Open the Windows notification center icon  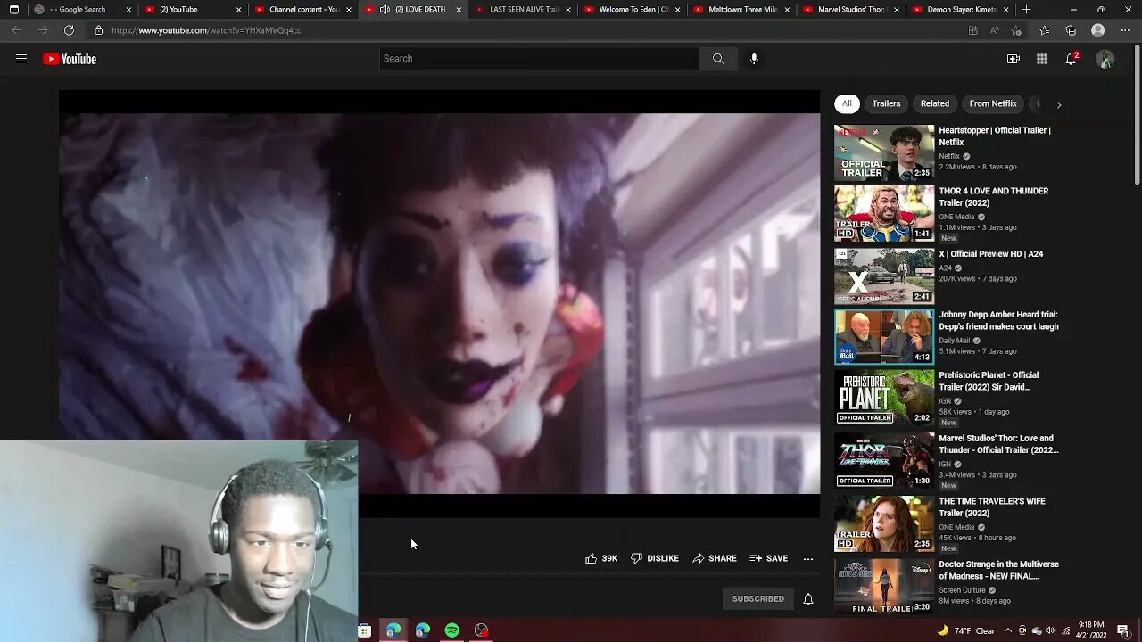tap(1123, 630)
